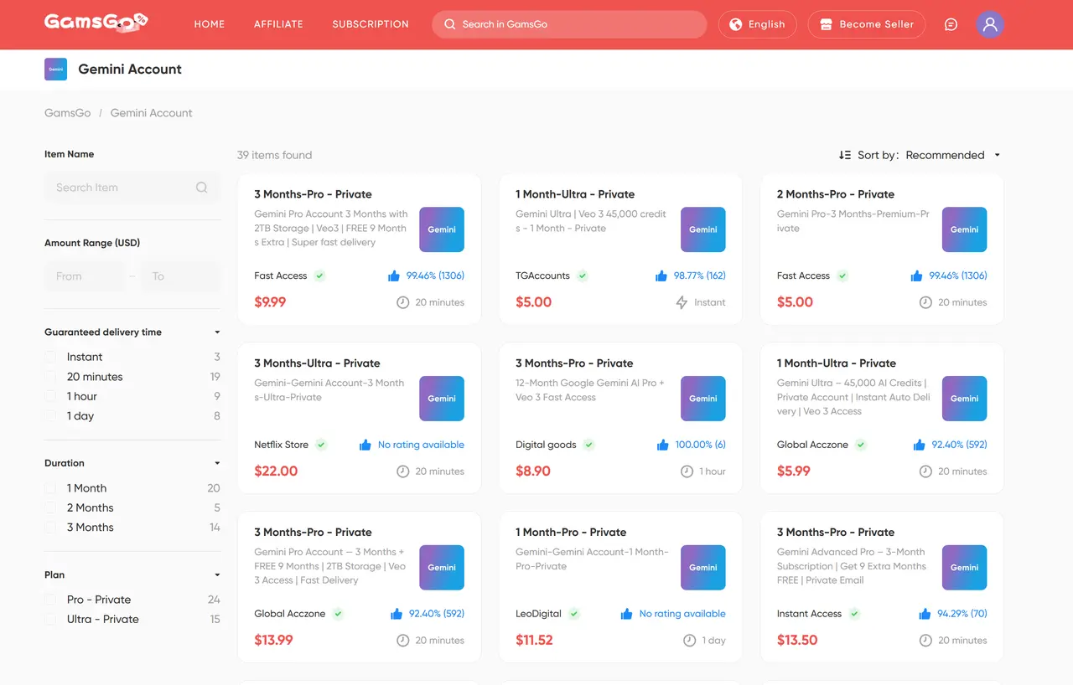The image size is (1073, 685).
Task: Tick the 3 Months duration checkbox
Action: [x=51, y=528]
